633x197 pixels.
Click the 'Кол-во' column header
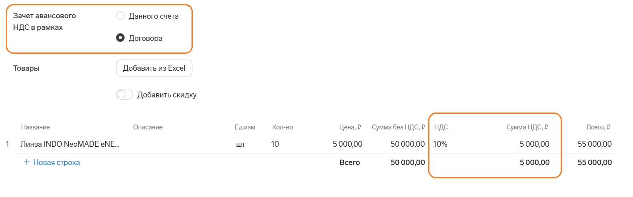coord(282,127)
